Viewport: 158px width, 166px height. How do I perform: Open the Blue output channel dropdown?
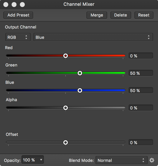93,37
